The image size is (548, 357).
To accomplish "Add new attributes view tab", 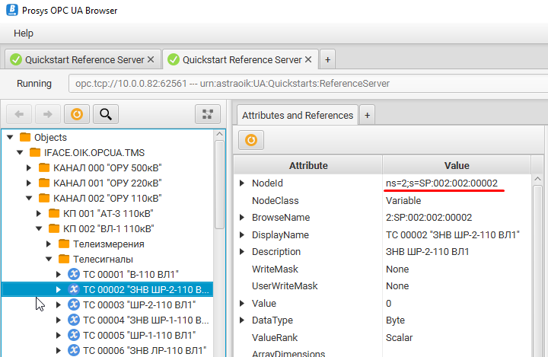I will click(367, 115).
